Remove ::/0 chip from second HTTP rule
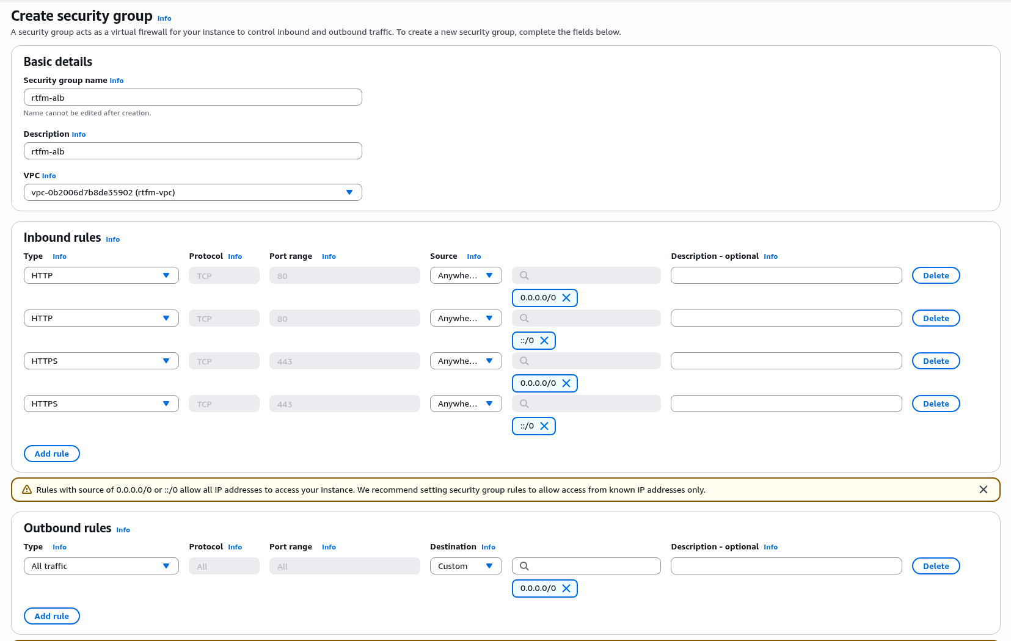The width and height of the screenshot is (1011, 641). (544, 341)
